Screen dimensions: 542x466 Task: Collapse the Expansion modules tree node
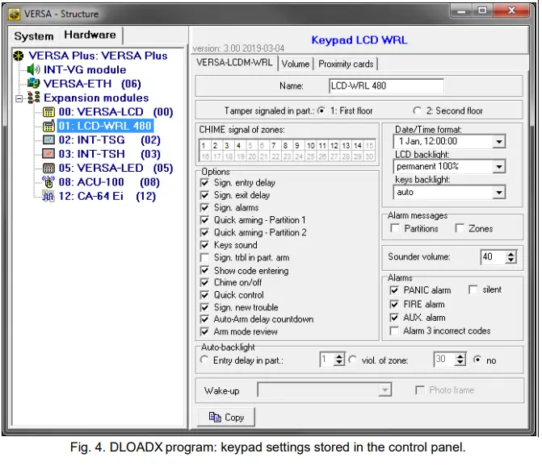[19, 98]
